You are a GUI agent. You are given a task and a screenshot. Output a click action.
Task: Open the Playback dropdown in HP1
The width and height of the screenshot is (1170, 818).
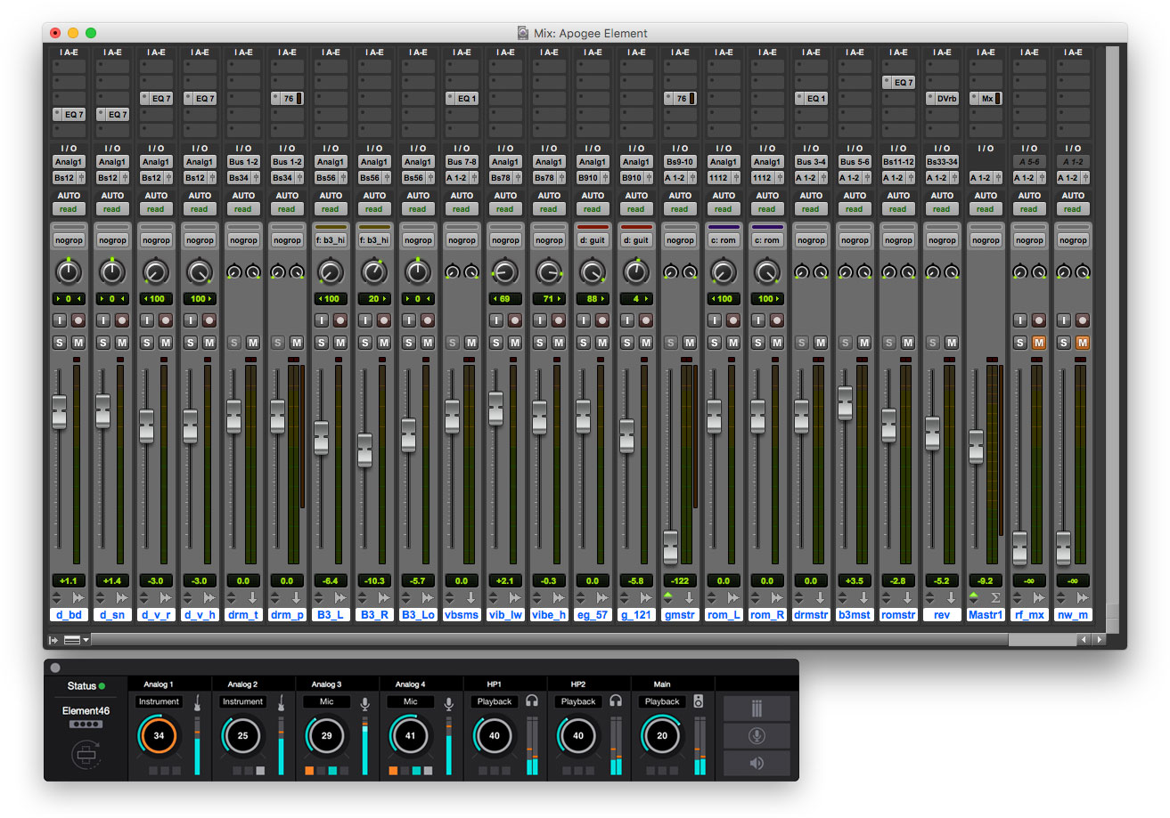pos(494,701)
